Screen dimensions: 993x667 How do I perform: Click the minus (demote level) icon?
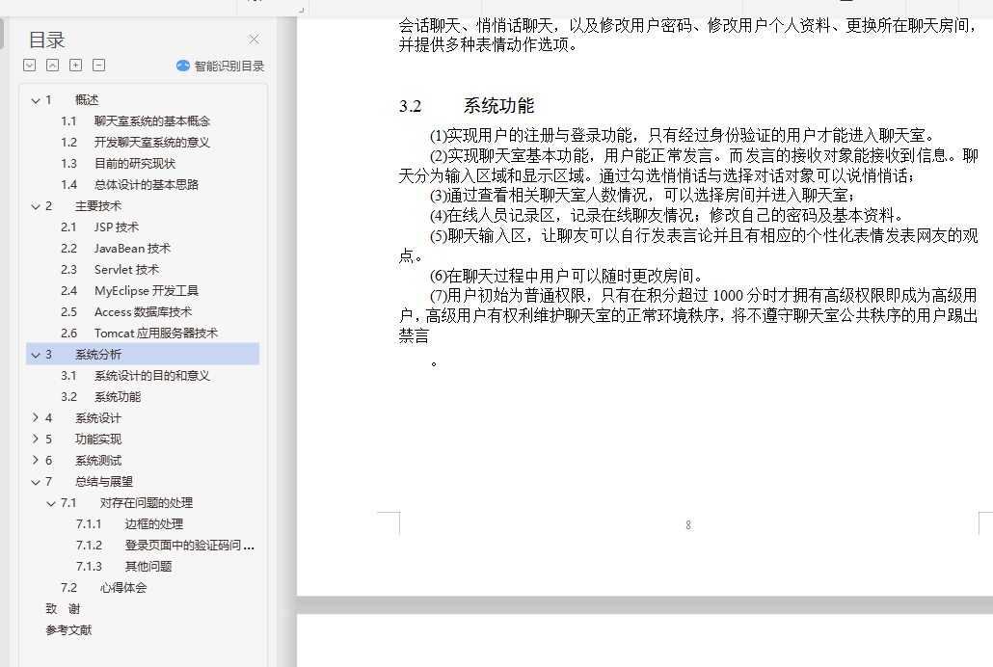[98, 66]
